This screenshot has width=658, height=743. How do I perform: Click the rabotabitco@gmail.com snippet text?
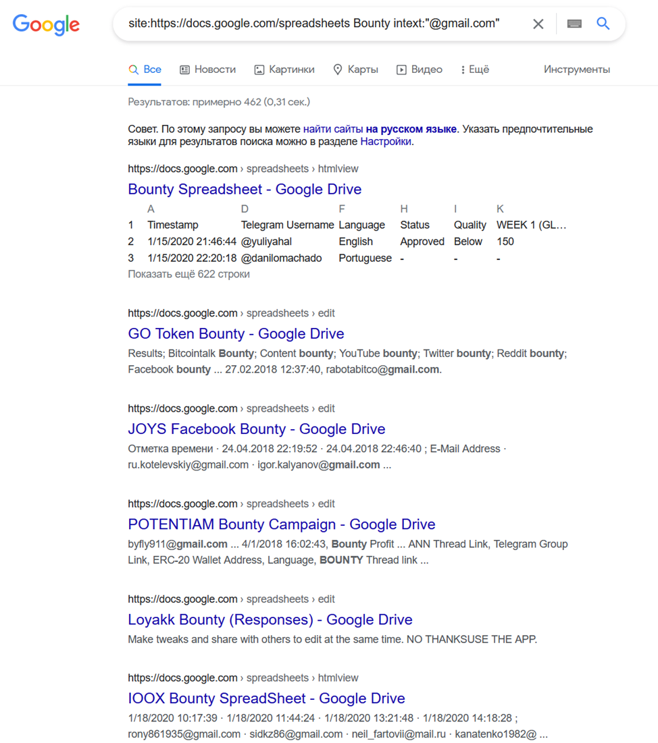[384, 370]
